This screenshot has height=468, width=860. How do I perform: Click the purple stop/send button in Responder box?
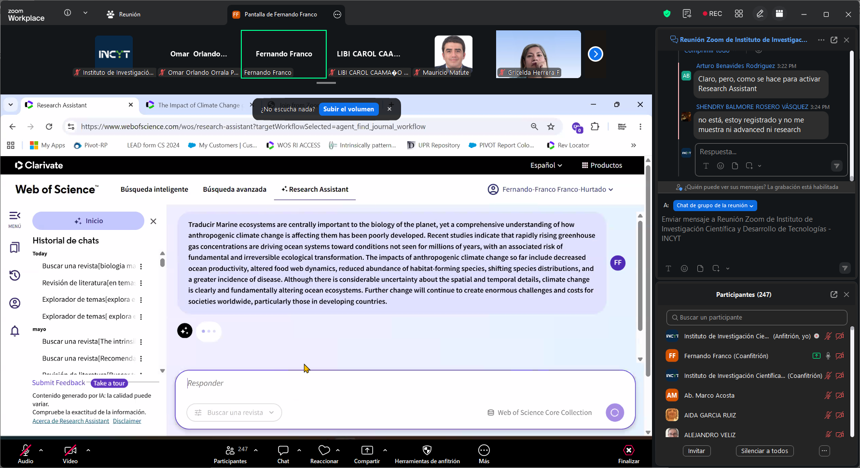click(615, 413)
